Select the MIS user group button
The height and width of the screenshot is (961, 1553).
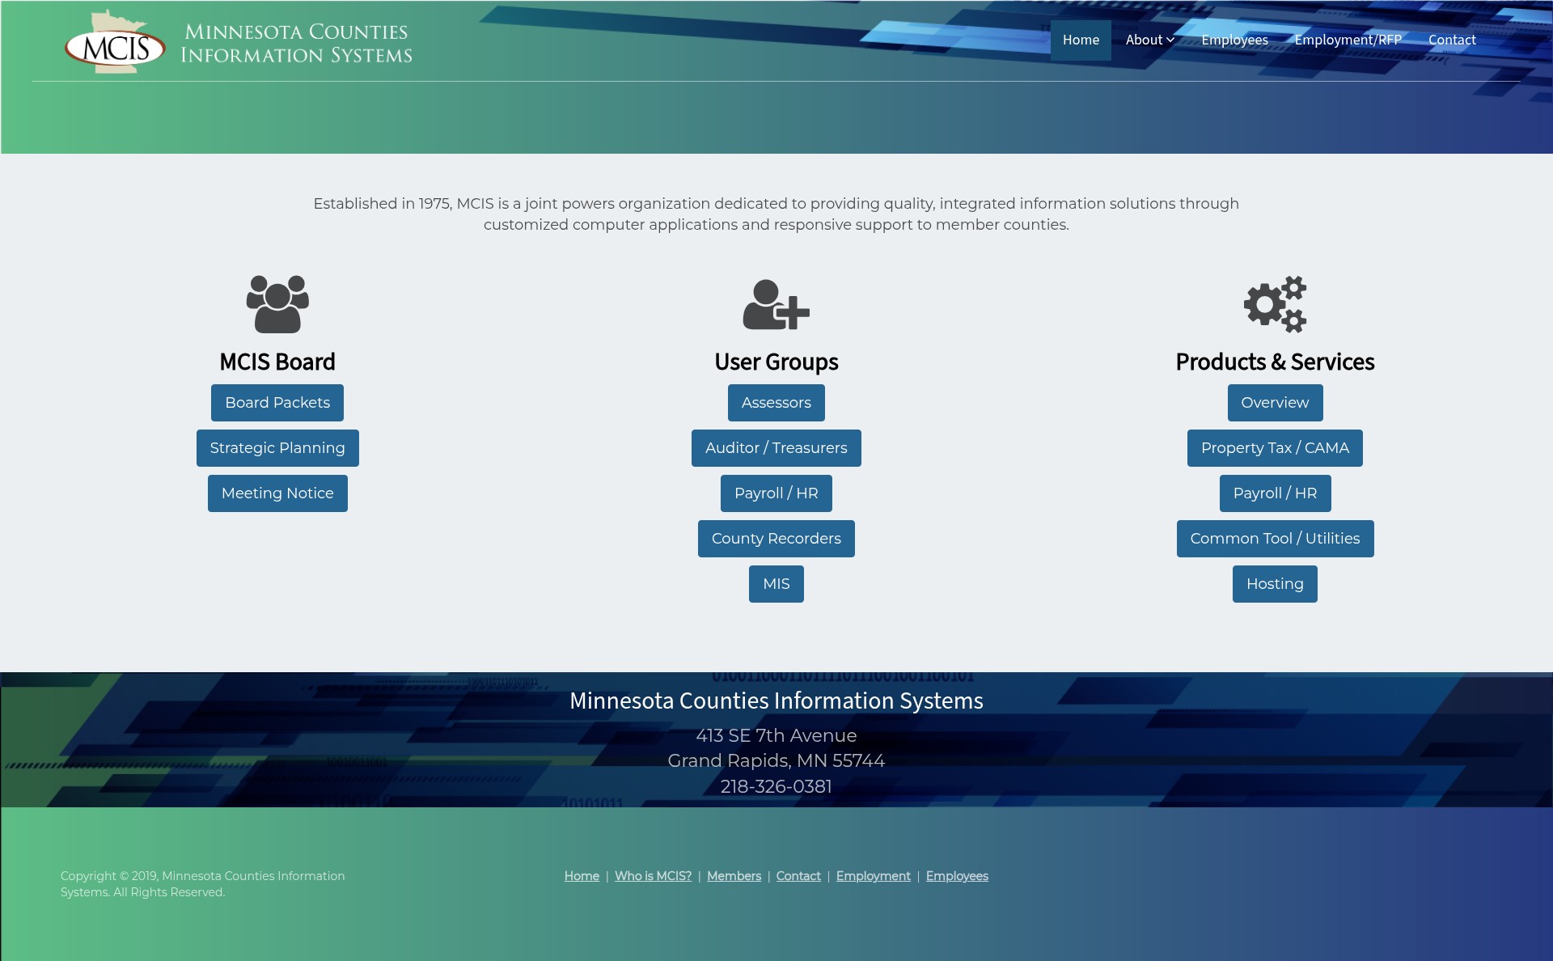point(776,584)
